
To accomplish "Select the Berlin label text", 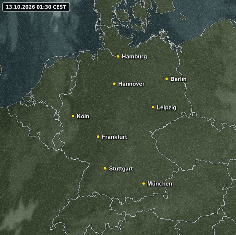I will [179, 79].
